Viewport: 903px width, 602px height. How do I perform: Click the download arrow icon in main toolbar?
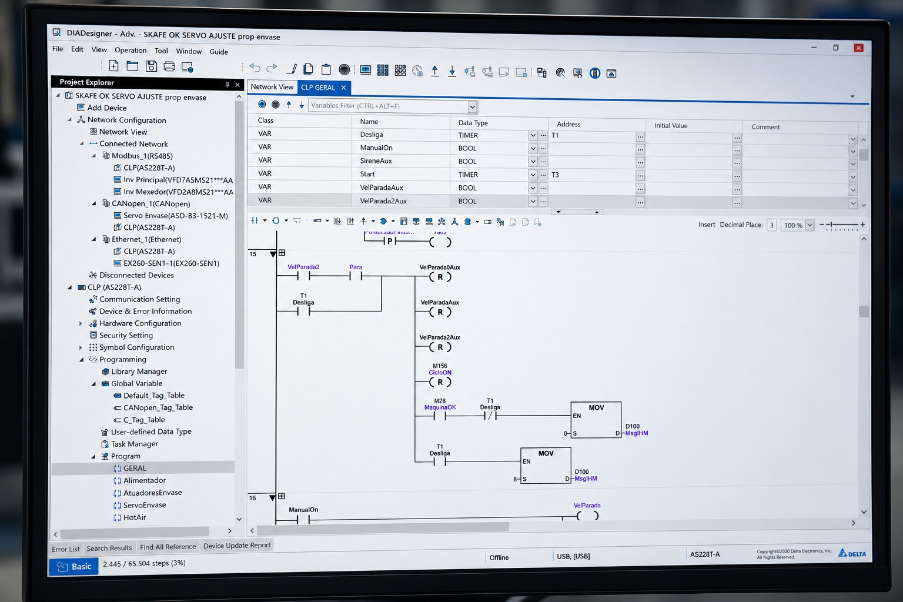(x=451, y=71)
